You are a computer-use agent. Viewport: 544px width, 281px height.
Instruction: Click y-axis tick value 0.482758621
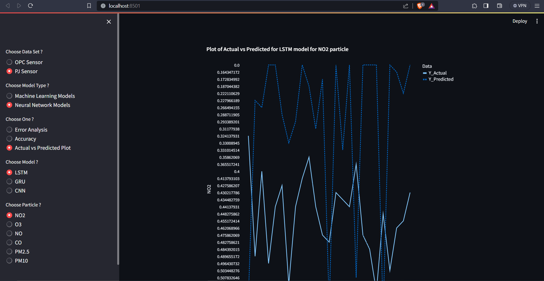(228, 242)
